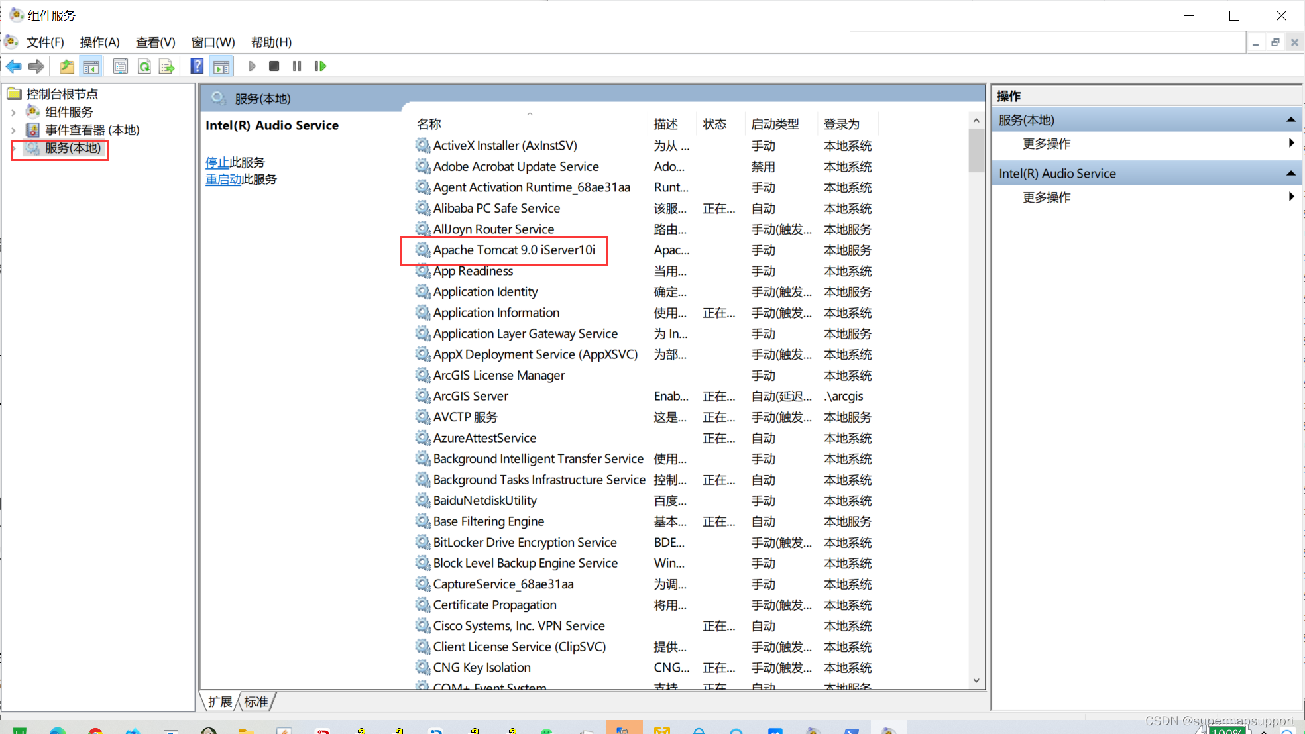The height and width of the screenshot is (734, 1305).
Task: Click the Start service play icon
Action: click(x=252, y=66)
